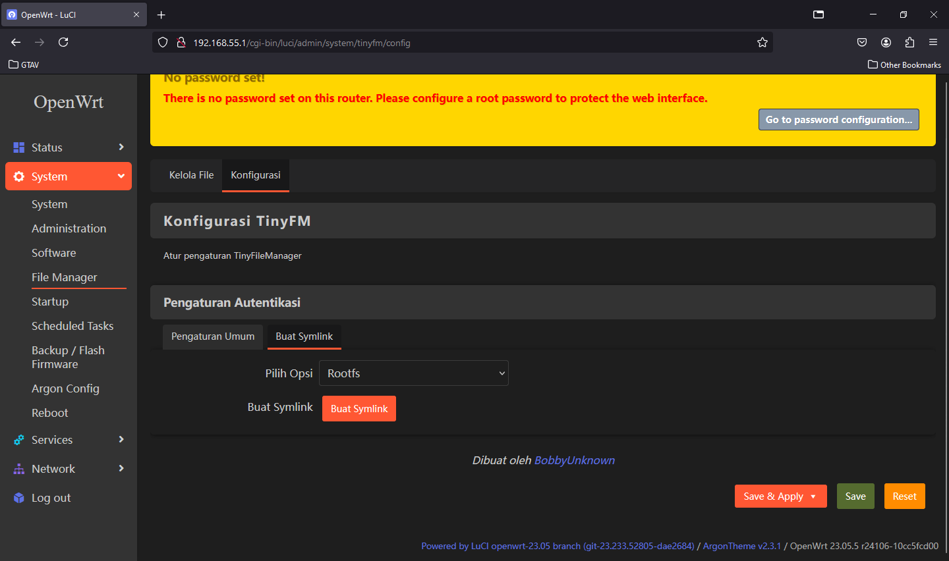Open the Pilih Opsi Rootfs dropdown
Viewport: 949px width, 561px height.
[414, 373]
